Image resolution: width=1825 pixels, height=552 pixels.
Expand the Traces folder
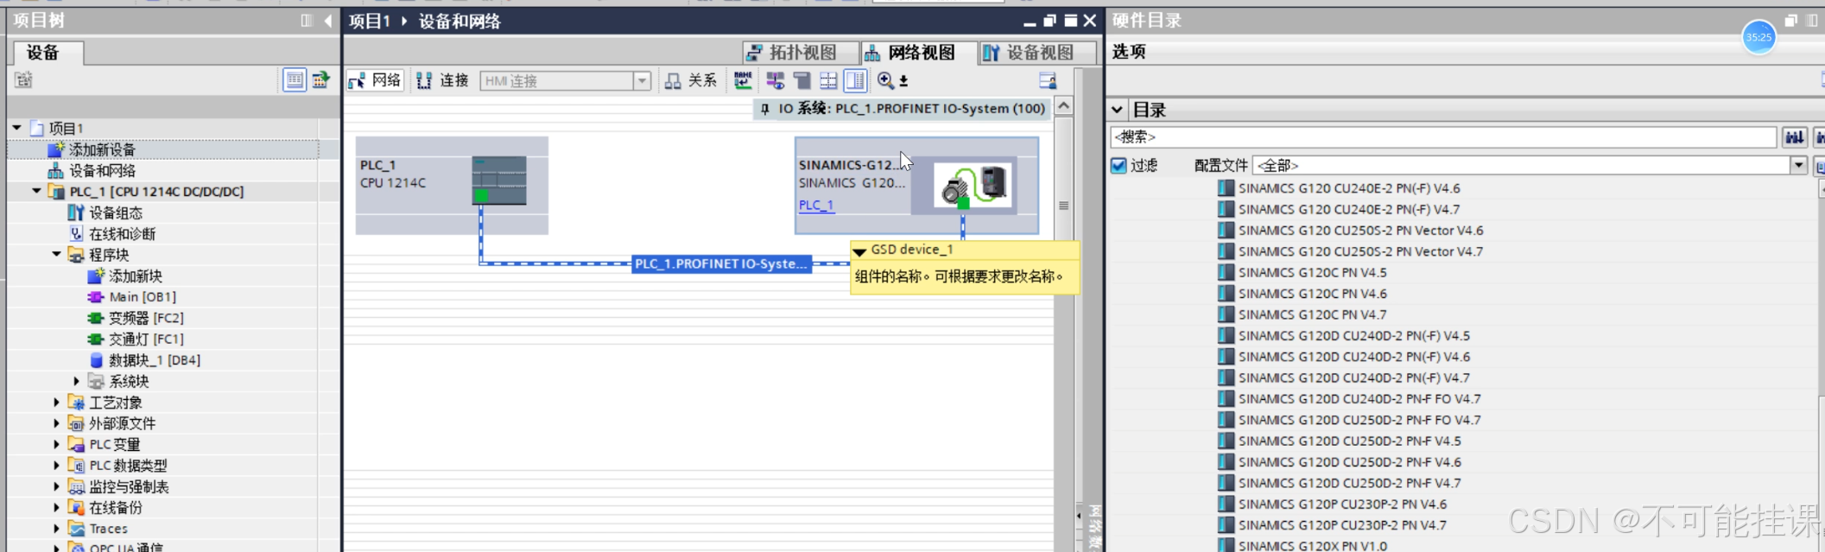click(x=56, y=528)
